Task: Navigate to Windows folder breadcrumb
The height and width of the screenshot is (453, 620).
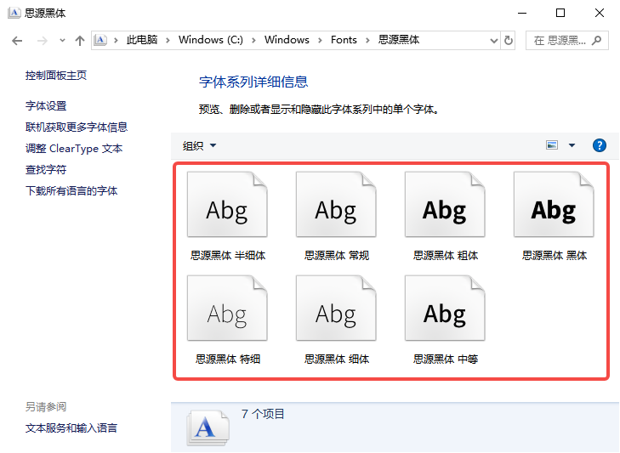Action: point(287,40)
